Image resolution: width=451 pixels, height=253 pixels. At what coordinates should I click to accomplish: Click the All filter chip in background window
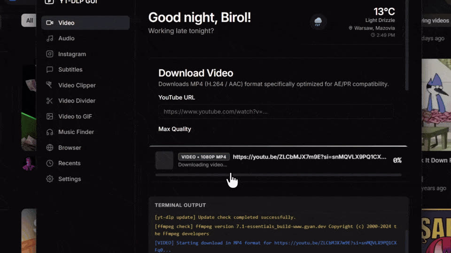[x=29, y=20]
